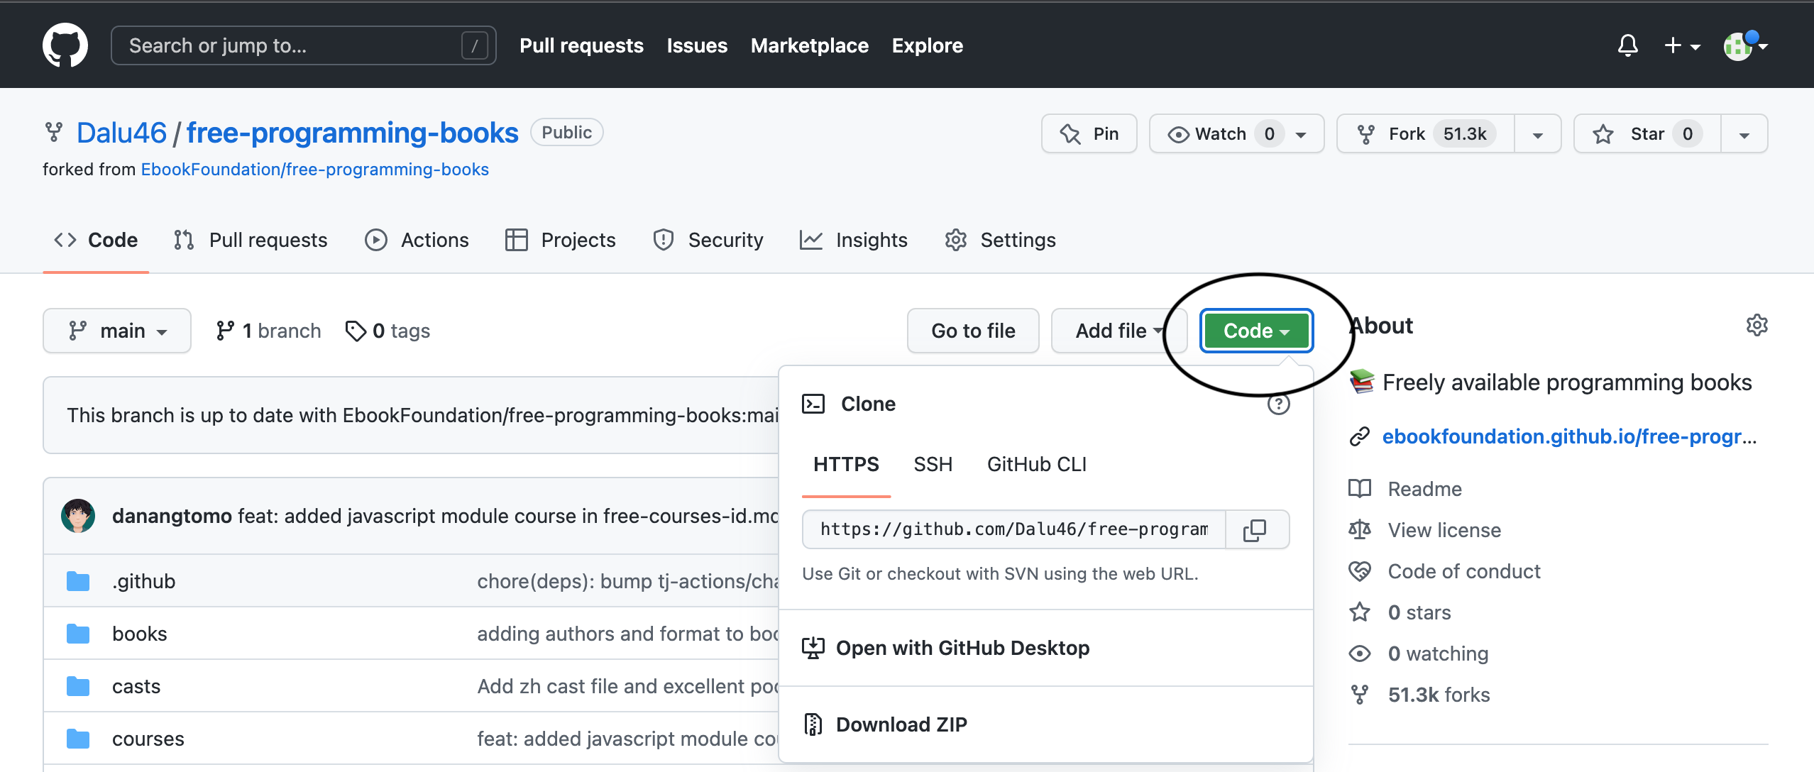Click danangtomo's avatar image
1814x772 pixels.
pyautogui.click(x=78, y=516)
